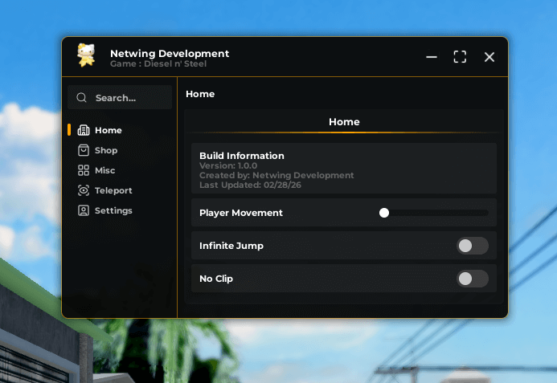Click the Build Information heading
Image resolution: width=557 pixels, height=383 pixels.
pos(242,156)
